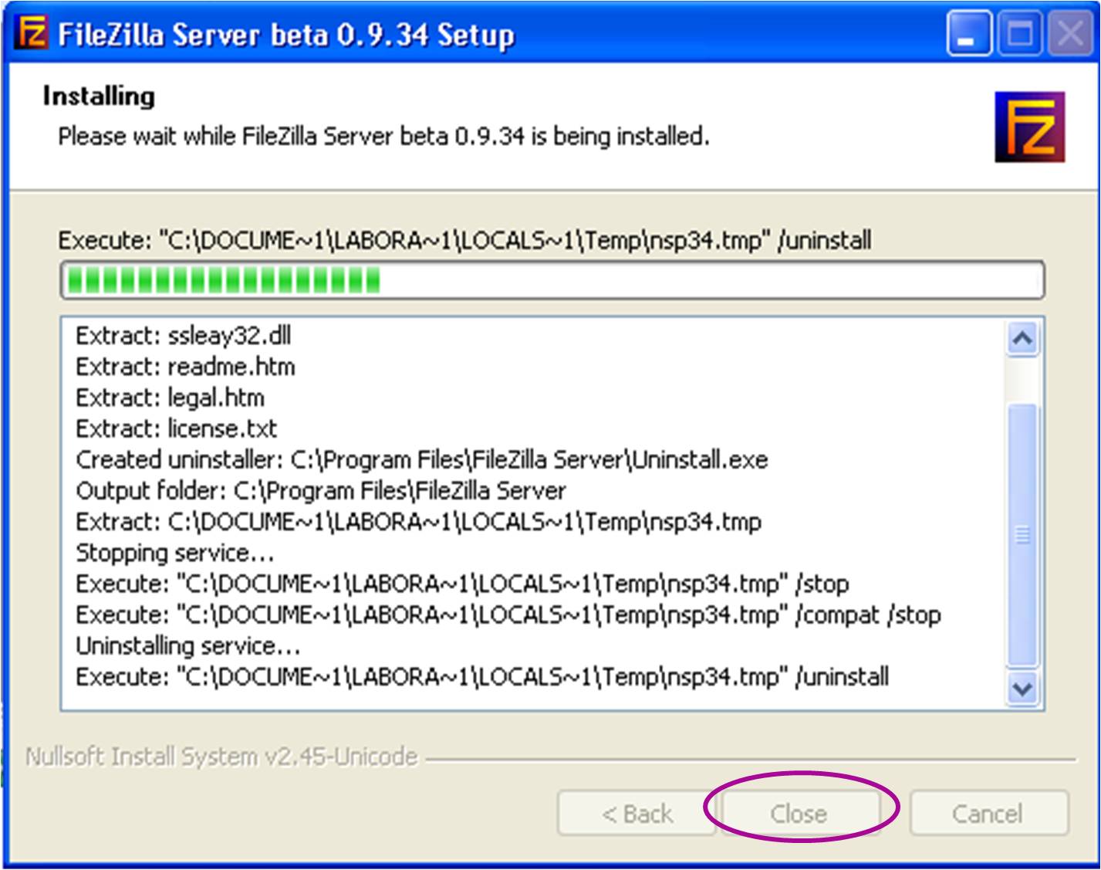
Task: Click the Cancel button
Action: [x=988, y=814]
